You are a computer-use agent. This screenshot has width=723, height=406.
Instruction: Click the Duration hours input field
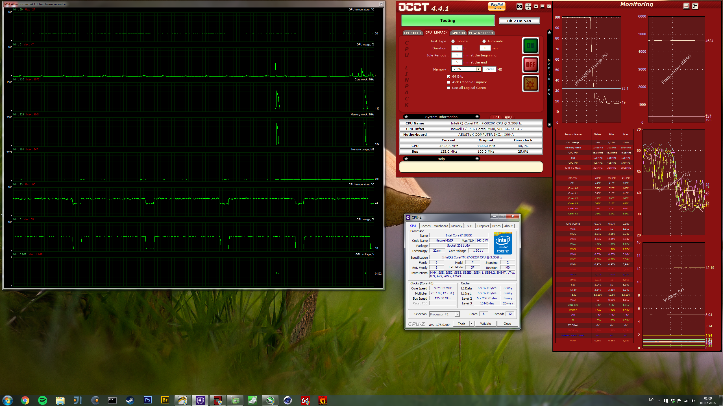point(457,48)
